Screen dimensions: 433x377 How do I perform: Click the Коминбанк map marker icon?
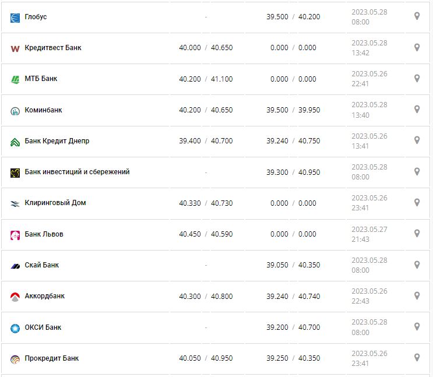[417, 109]
